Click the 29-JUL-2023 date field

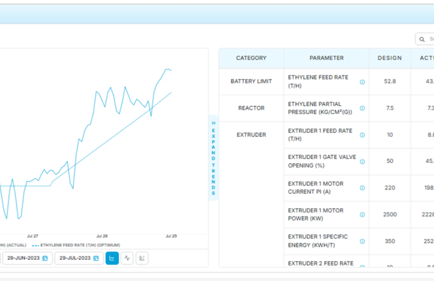click(x=79, y=258)
